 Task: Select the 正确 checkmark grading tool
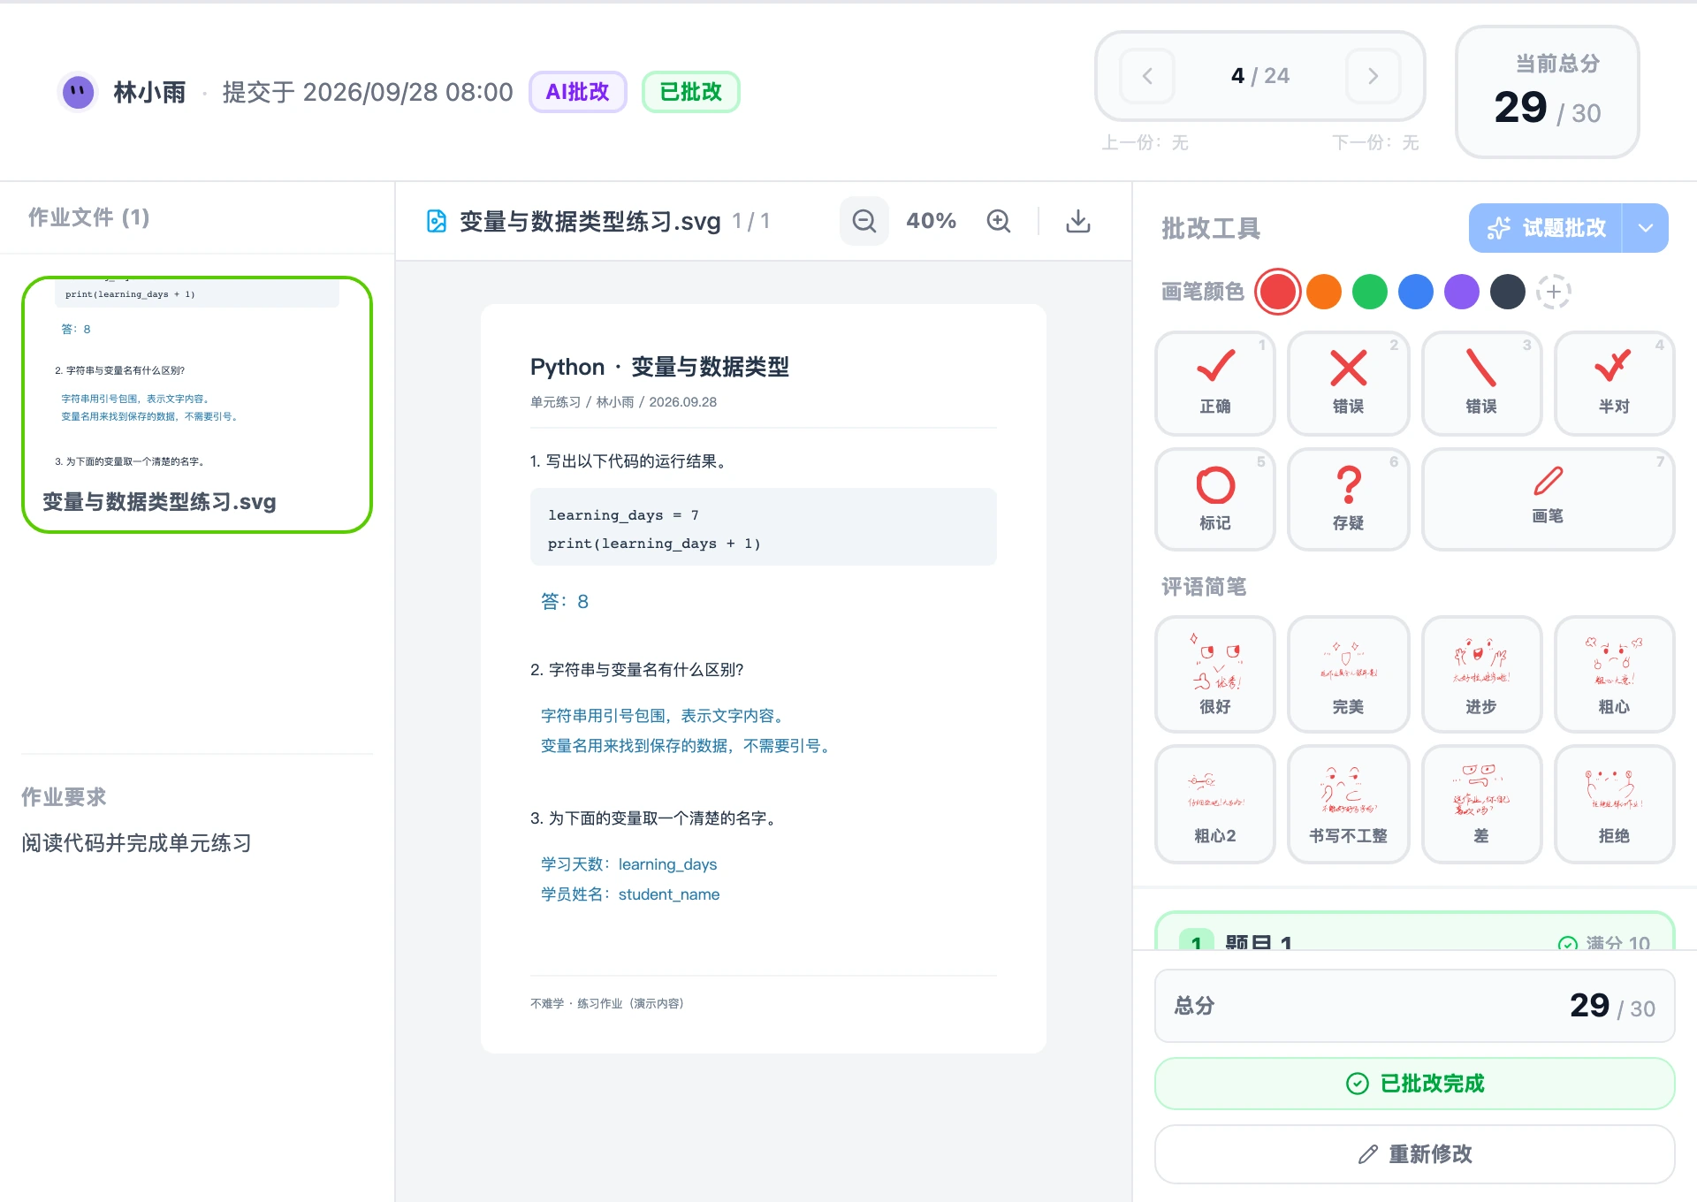[x=1215, y=384]
